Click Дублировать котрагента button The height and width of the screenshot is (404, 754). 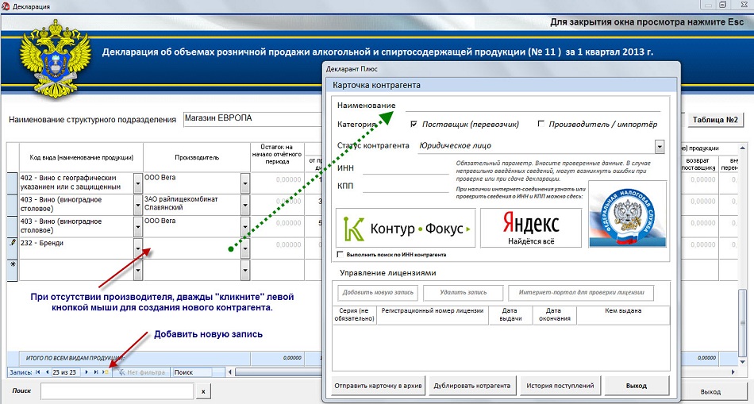472,387
